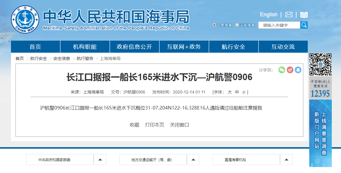Open the mail envelope icon in header
The height and width of the screenshot is (173, 341).
point(289,15)
